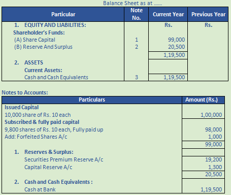The image size is (231, 195).
Task: Select the 99,000 total in notes table
Action: pos(213,144)
